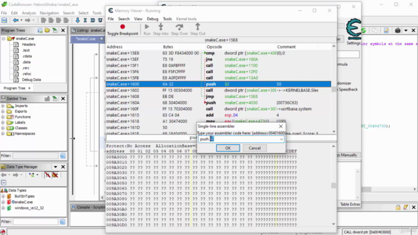
Task: Click Ghidra next undefined 'U' icon
Action: point(100,20)
